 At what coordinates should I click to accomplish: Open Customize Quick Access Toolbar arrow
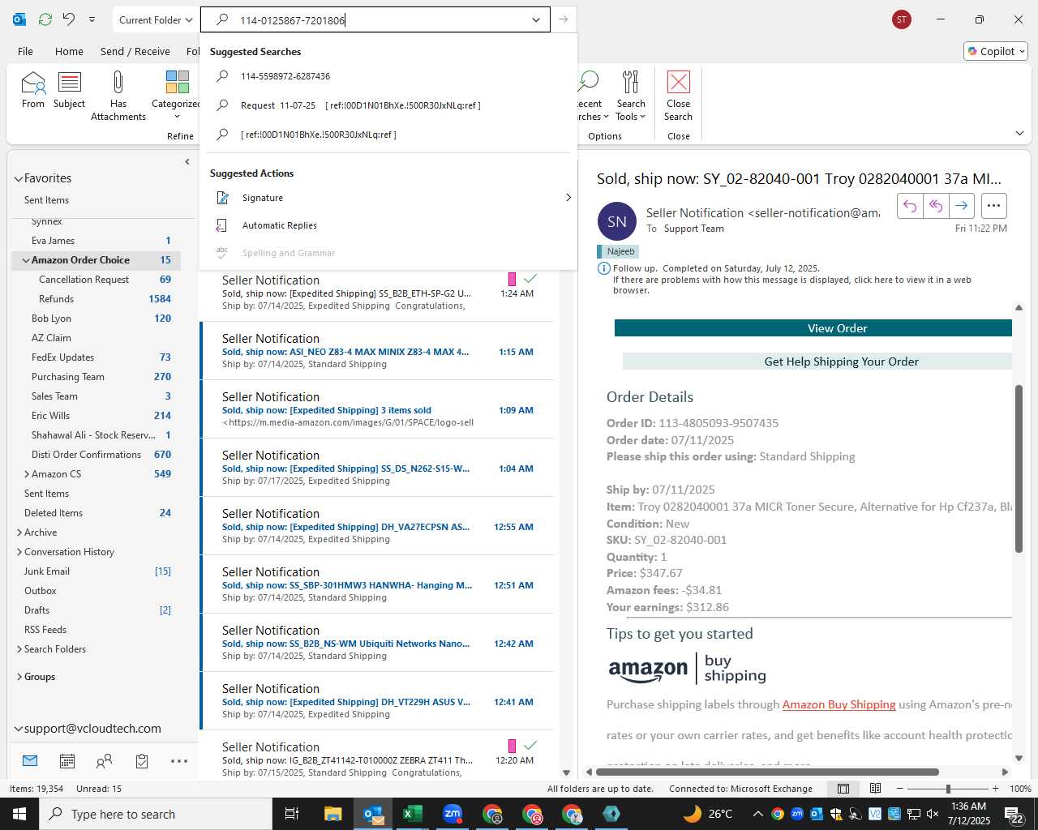(92, 19)
